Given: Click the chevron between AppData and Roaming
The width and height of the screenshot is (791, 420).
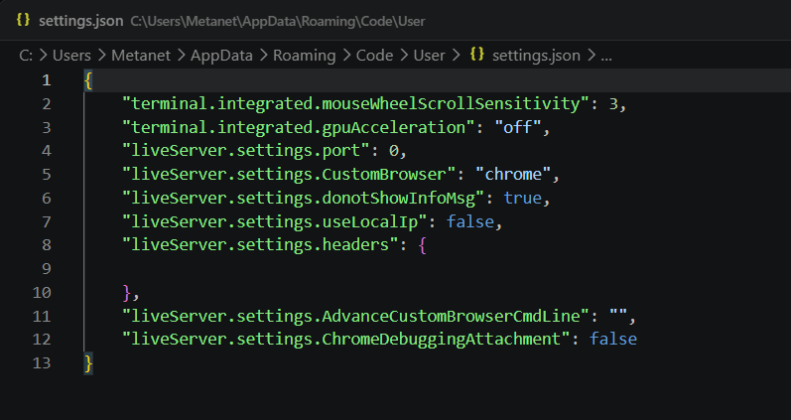Looking at the screenshot, I should point(263,55).
